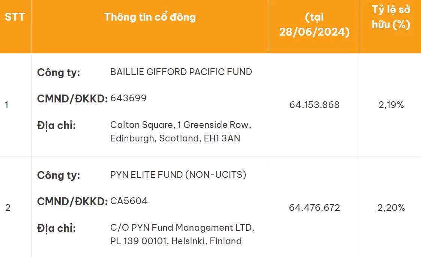Click the CMND/ĐKKD label beside 643699
Viewport: 421px width, 257px height.
pyautogui.click(x=72, y=99)
